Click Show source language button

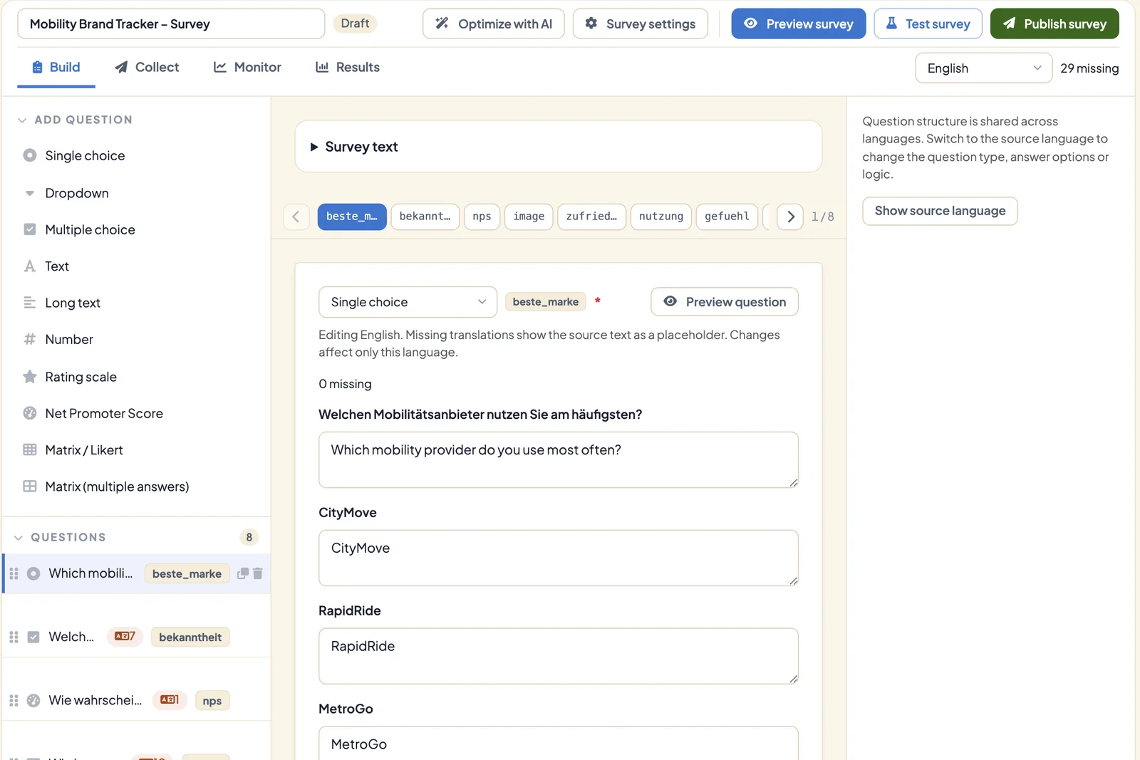(x=940, y=211)
